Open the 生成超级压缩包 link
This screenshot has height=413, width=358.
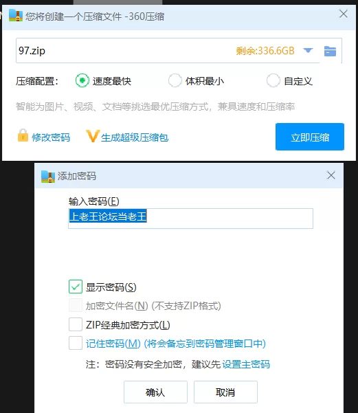pos(135,137)
